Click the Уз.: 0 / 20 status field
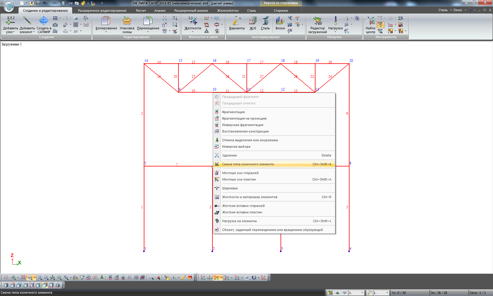This screenshot has height=296, width=493. (409, 292)
